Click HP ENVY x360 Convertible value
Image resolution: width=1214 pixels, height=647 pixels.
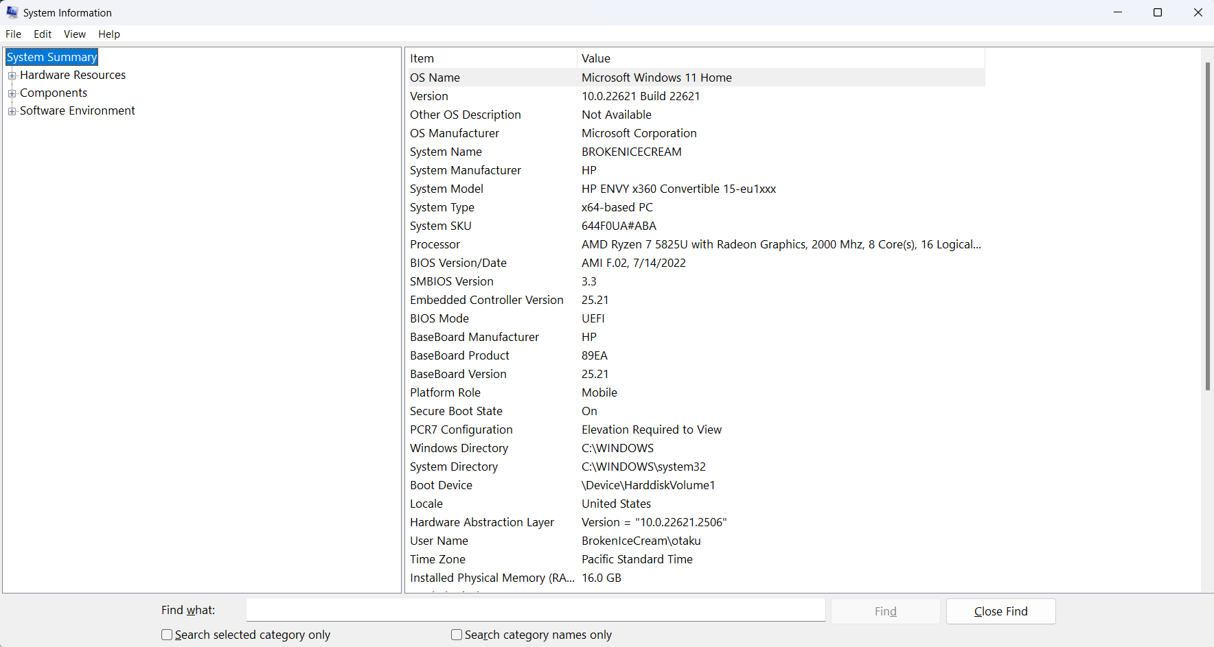(678, 189)
